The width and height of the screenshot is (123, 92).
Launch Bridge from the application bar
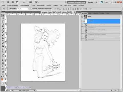click(x=8, y=2)
